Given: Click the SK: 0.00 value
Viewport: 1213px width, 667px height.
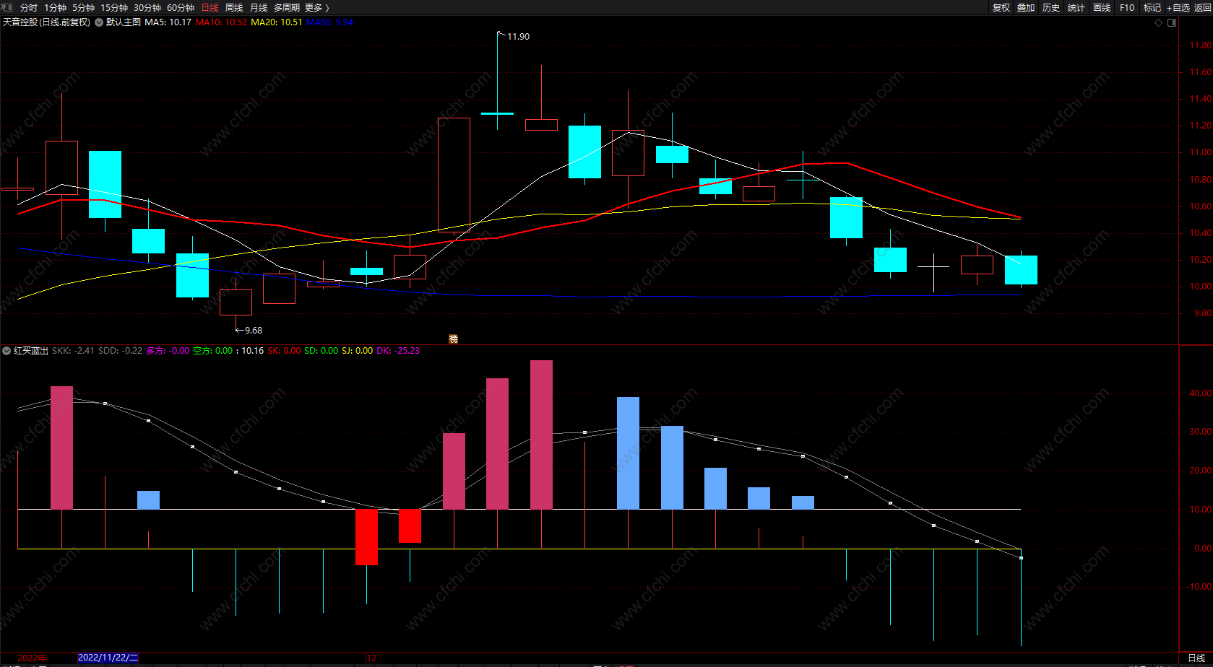Looking at the screenshot, I should [x=284, y=351].
